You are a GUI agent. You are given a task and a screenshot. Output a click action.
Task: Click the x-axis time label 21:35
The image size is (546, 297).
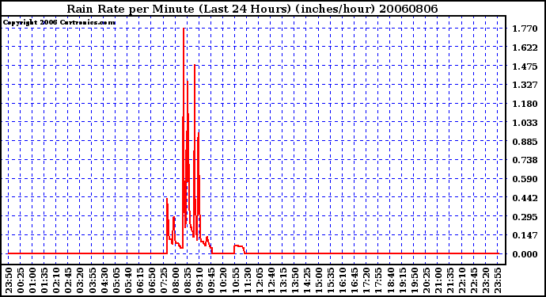(x=451, y=280)
